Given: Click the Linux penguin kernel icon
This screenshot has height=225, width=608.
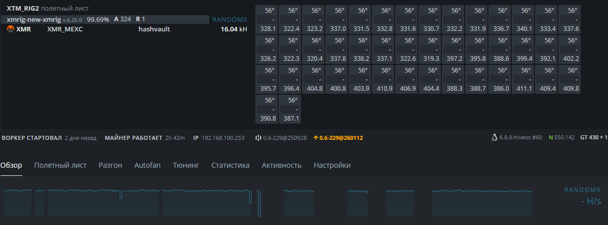Looking at the screenshot, I should (495, 137).
